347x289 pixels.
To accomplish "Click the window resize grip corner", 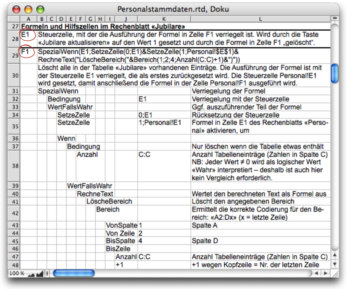I will pyautogui.click(x=335, y=274).
